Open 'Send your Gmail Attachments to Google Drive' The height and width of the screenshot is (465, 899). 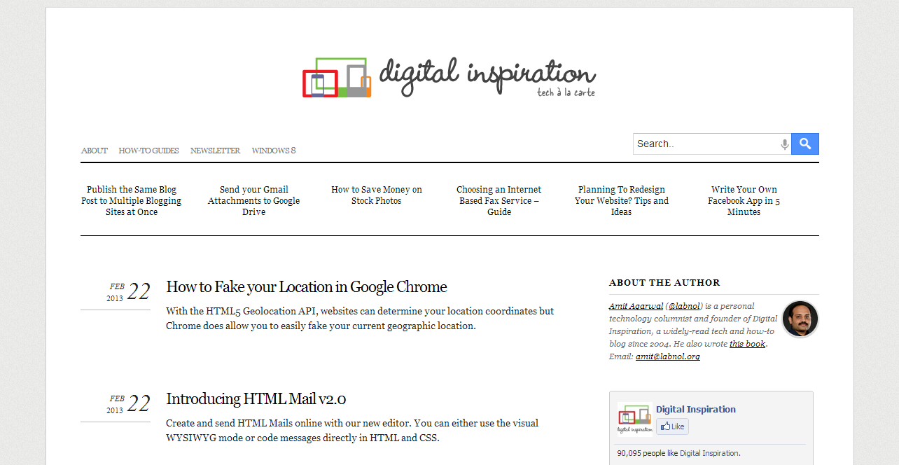pos(254,201)
